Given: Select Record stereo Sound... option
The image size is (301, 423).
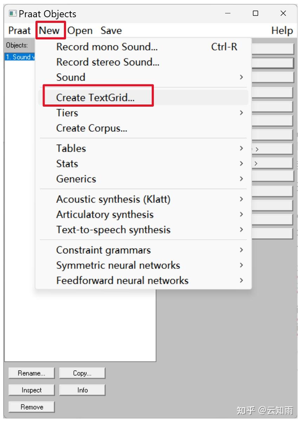Looking at the screenshot, I should [x=107, y=62].
